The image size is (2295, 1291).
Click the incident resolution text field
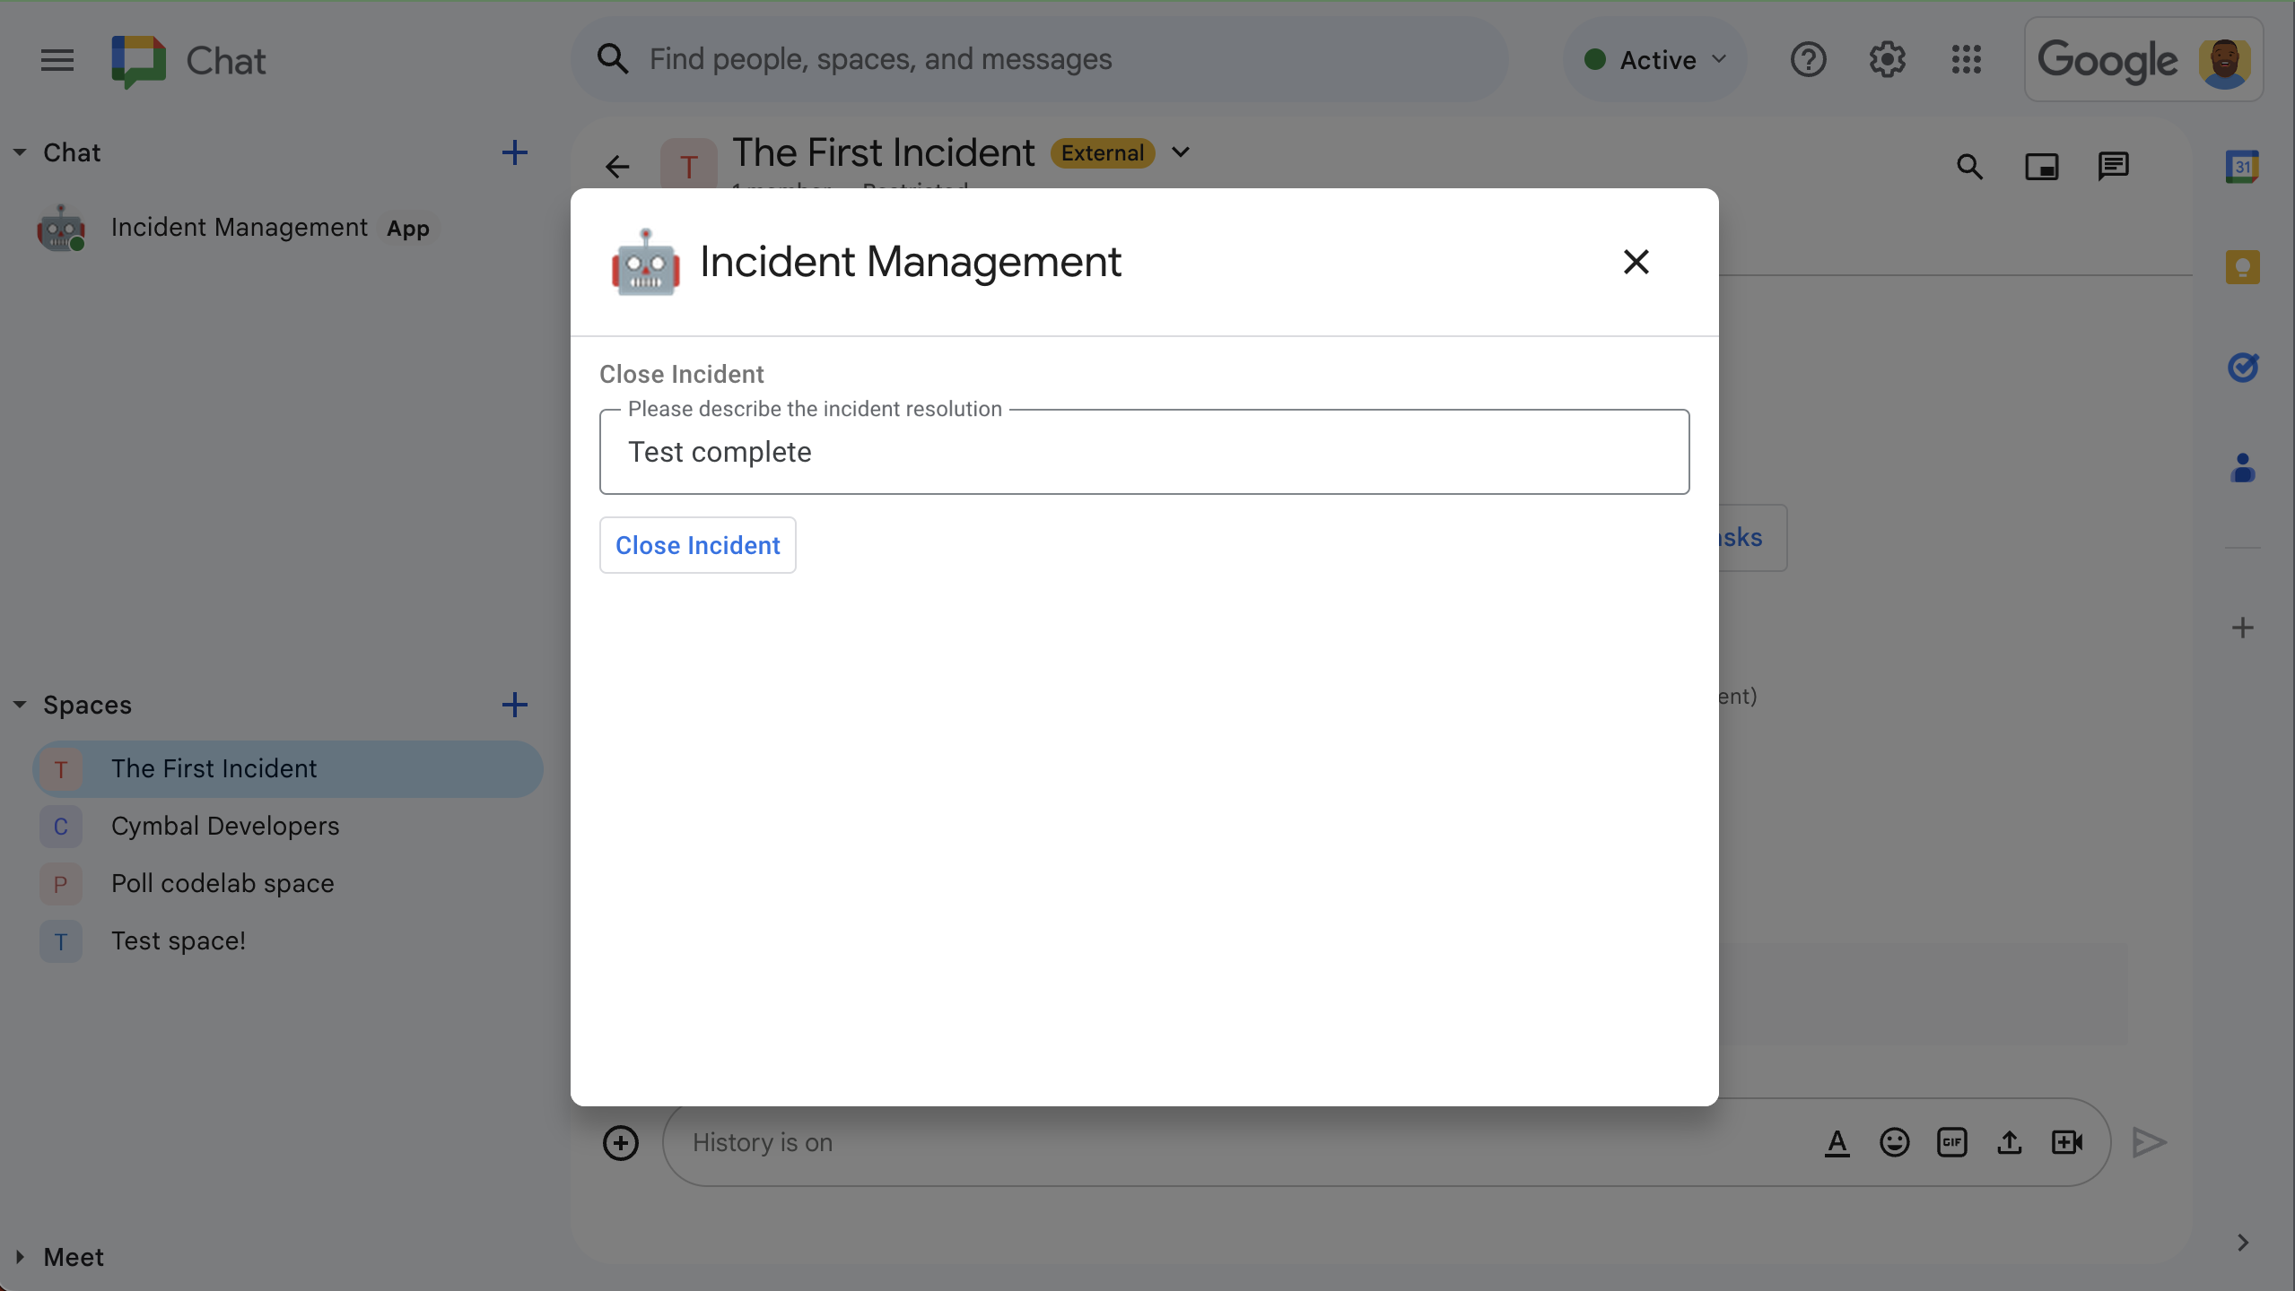click(1144, 450)
